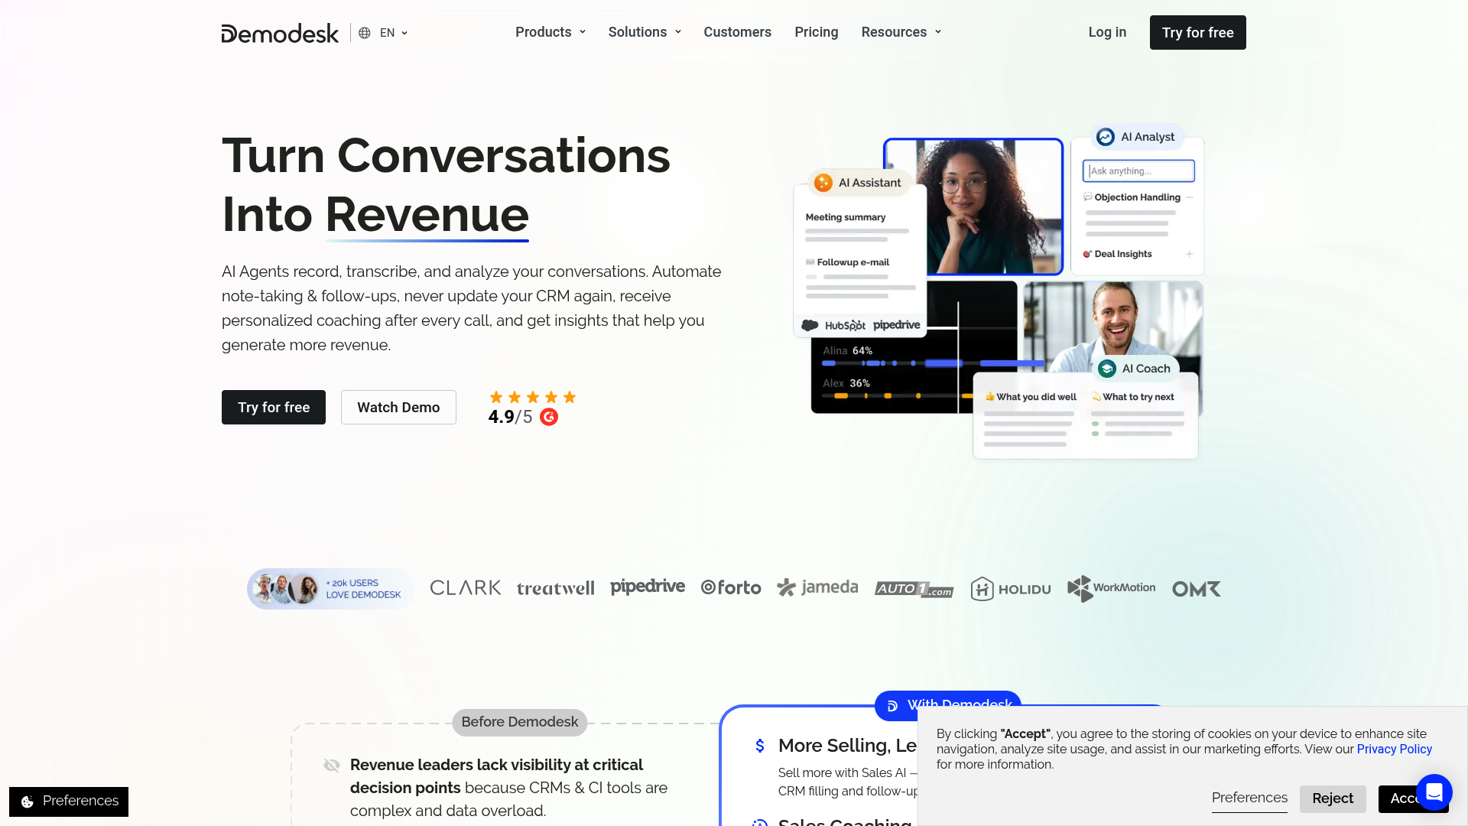The image size is (1468, 826).
Task: Click the AI Assistant orange icon
Action: [x=823, y=183]
